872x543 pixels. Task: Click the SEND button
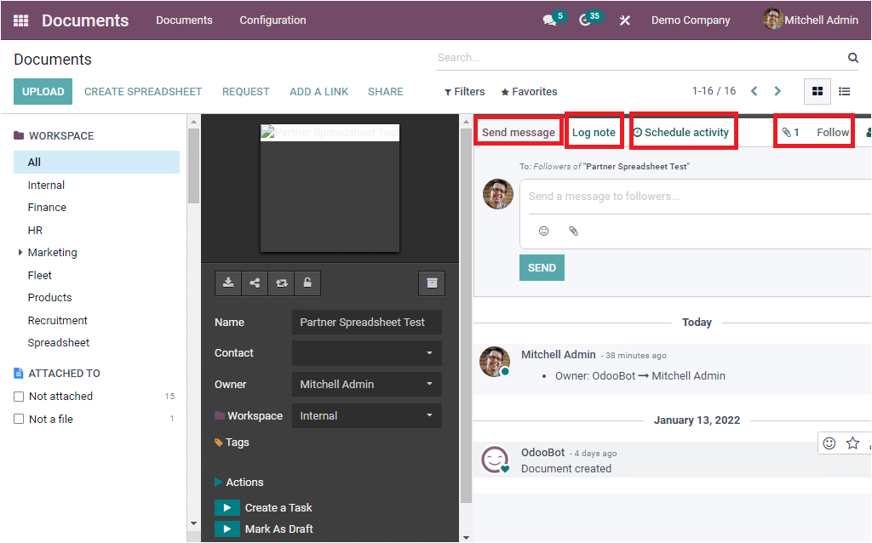coord(542,267)
